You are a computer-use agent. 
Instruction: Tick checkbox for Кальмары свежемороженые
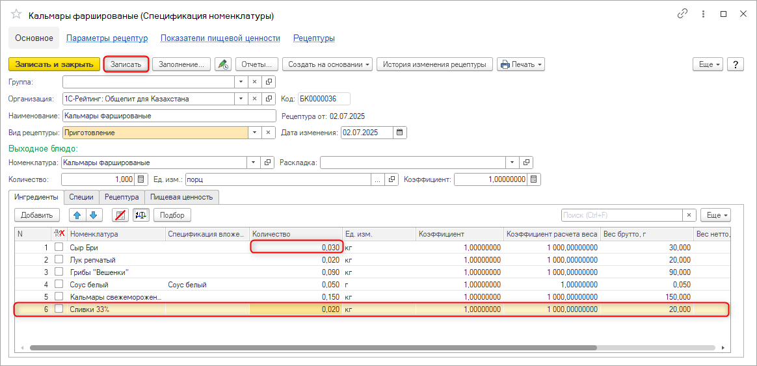59,296
